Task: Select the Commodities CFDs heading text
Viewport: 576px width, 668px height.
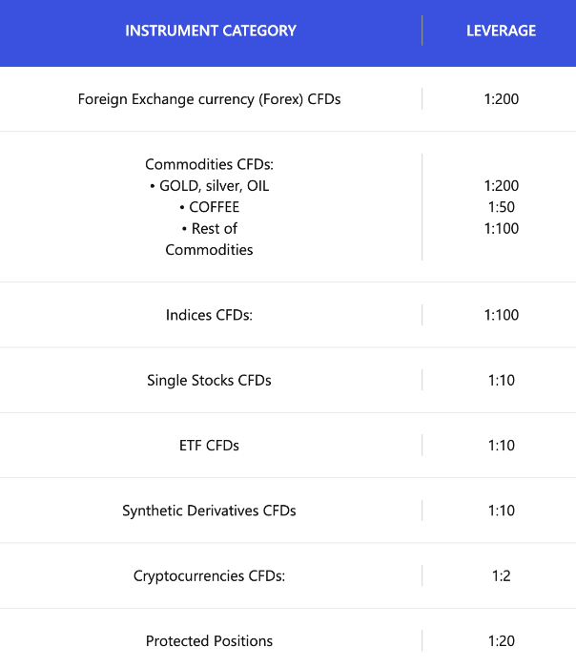Action: click(x=209, y=164)
